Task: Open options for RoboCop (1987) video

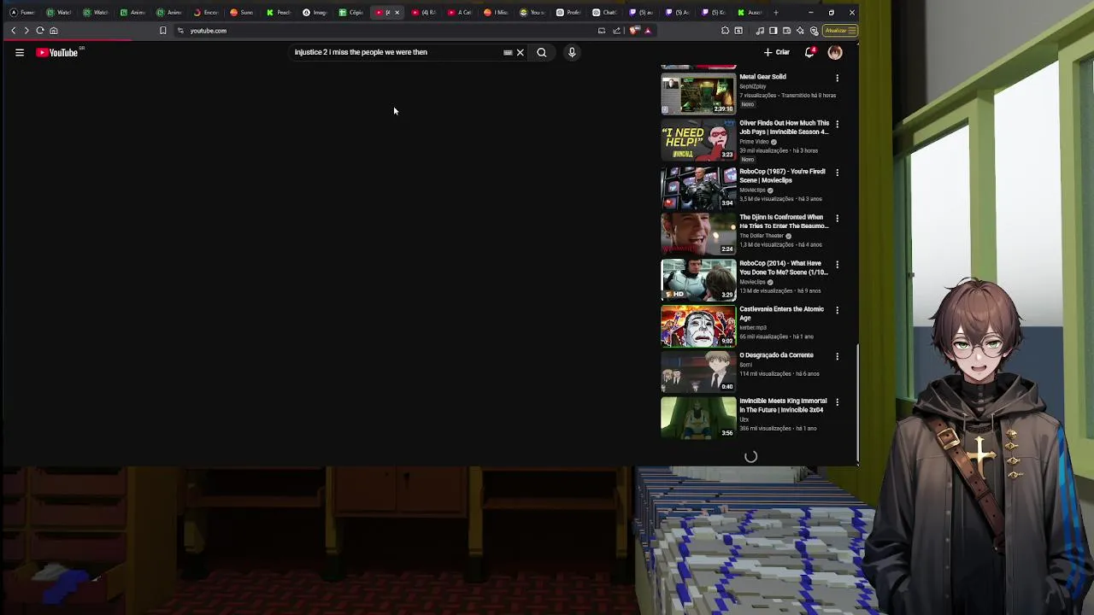Action: (x=837, y=173)
